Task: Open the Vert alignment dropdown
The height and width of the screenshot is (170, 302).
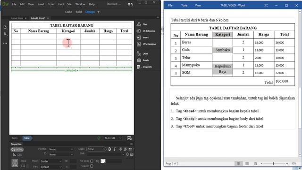Action: 51,167
